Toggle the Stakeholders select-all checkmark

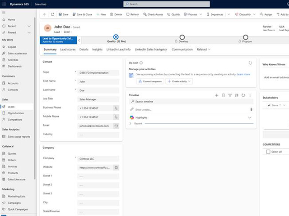(x=270, y=105)
